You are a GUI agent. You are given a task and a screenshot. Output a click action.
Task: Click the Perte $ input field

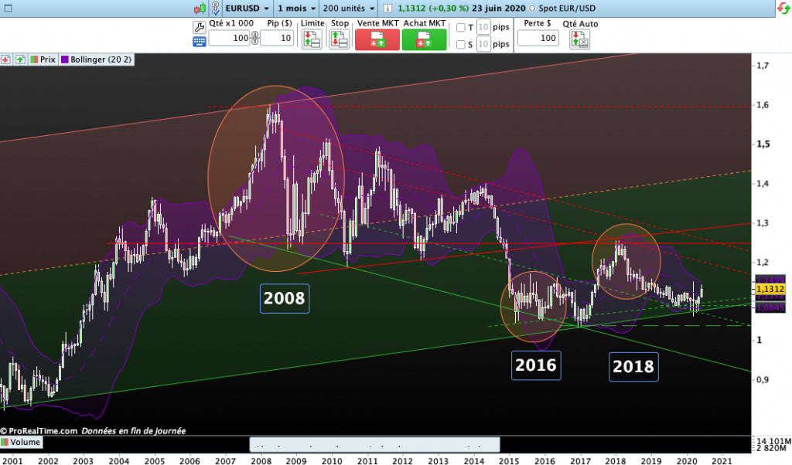coord(538,38)
